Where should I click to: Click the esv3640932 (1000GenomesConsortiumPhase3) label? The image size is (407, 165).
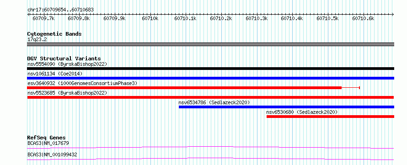82,83
